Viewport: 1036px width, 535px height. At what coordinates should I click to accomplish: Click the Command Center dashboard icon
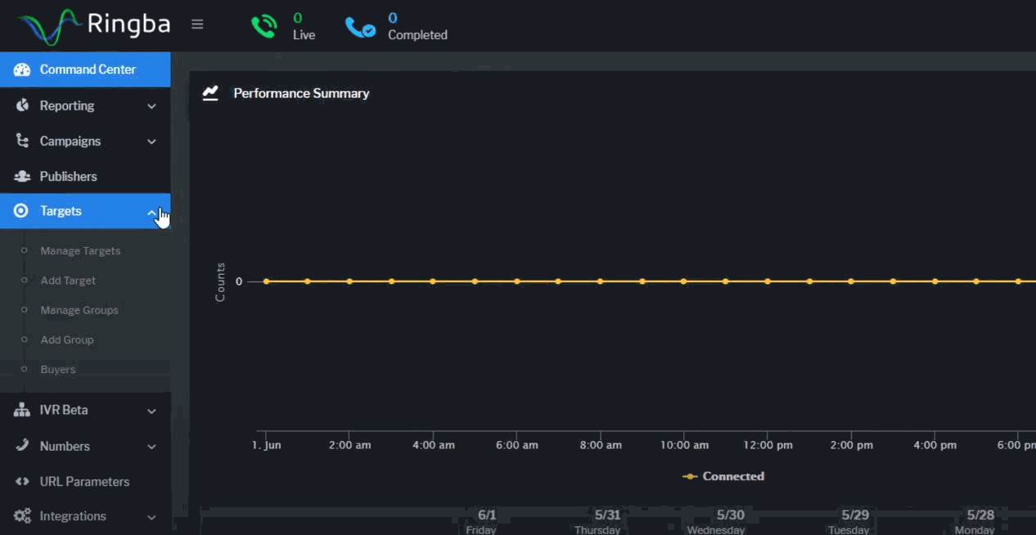[22, 70]
